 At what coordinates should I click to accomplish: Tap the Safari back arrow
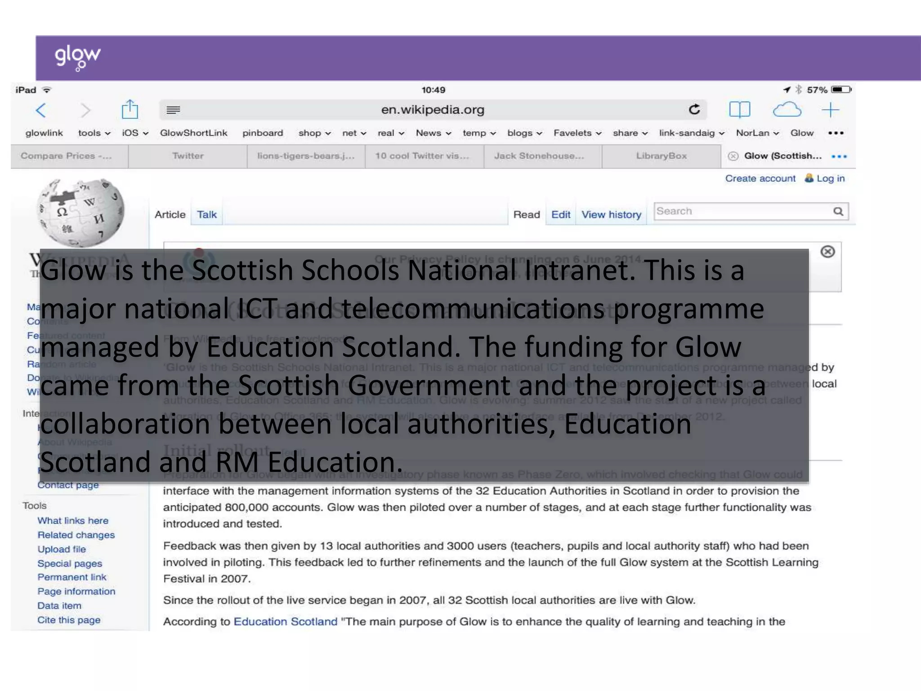coord(41,110)
